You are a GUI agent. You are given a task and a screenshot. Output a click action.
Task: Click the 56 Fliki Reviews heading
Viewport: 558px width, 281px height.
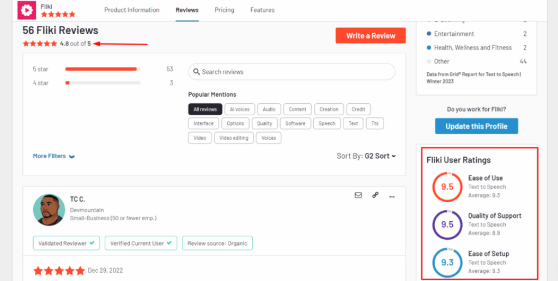(60, 30)
